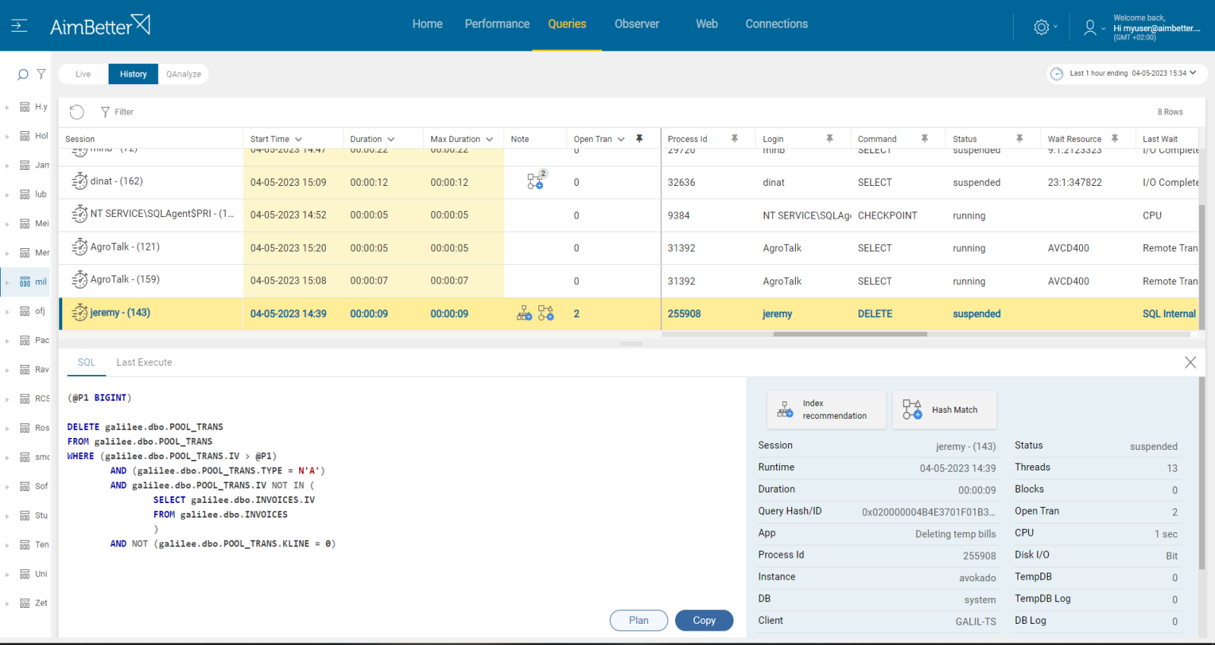Click the Hash Match button

pyautogui.click(x=944, y=410)
